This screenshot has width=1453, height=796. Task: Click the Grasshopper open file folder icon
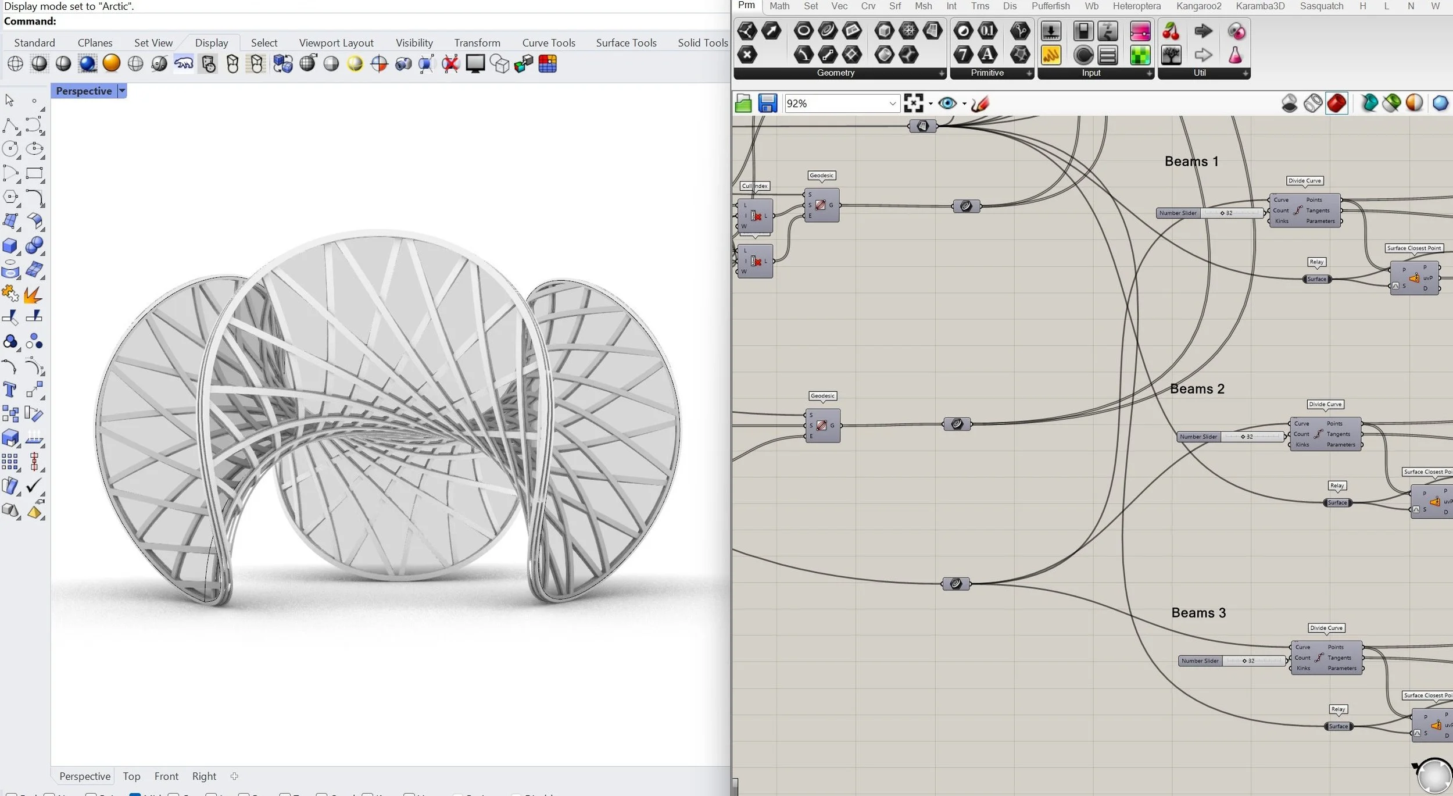[743, 103]
